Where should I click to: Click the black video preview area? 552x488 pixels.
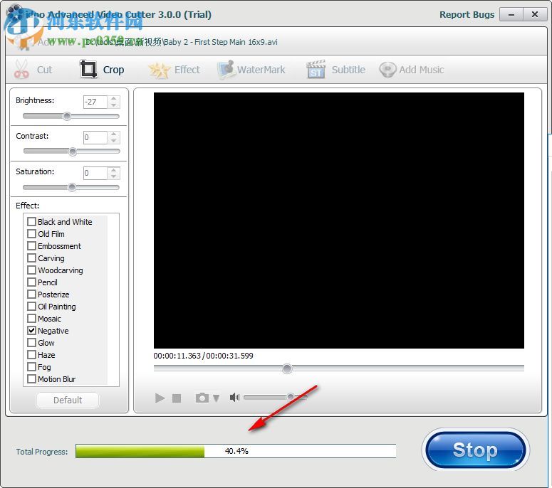338,221
